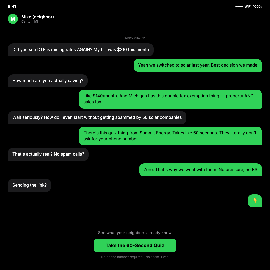This screenshot has height=270, width=270.
Task: Tap the pointing-down emoji message bubble
Action: click(x=255, y=201)
